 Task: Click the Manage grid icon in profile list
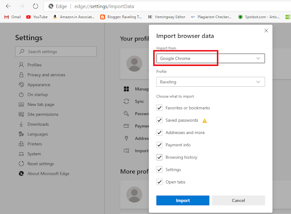(126, 89)
